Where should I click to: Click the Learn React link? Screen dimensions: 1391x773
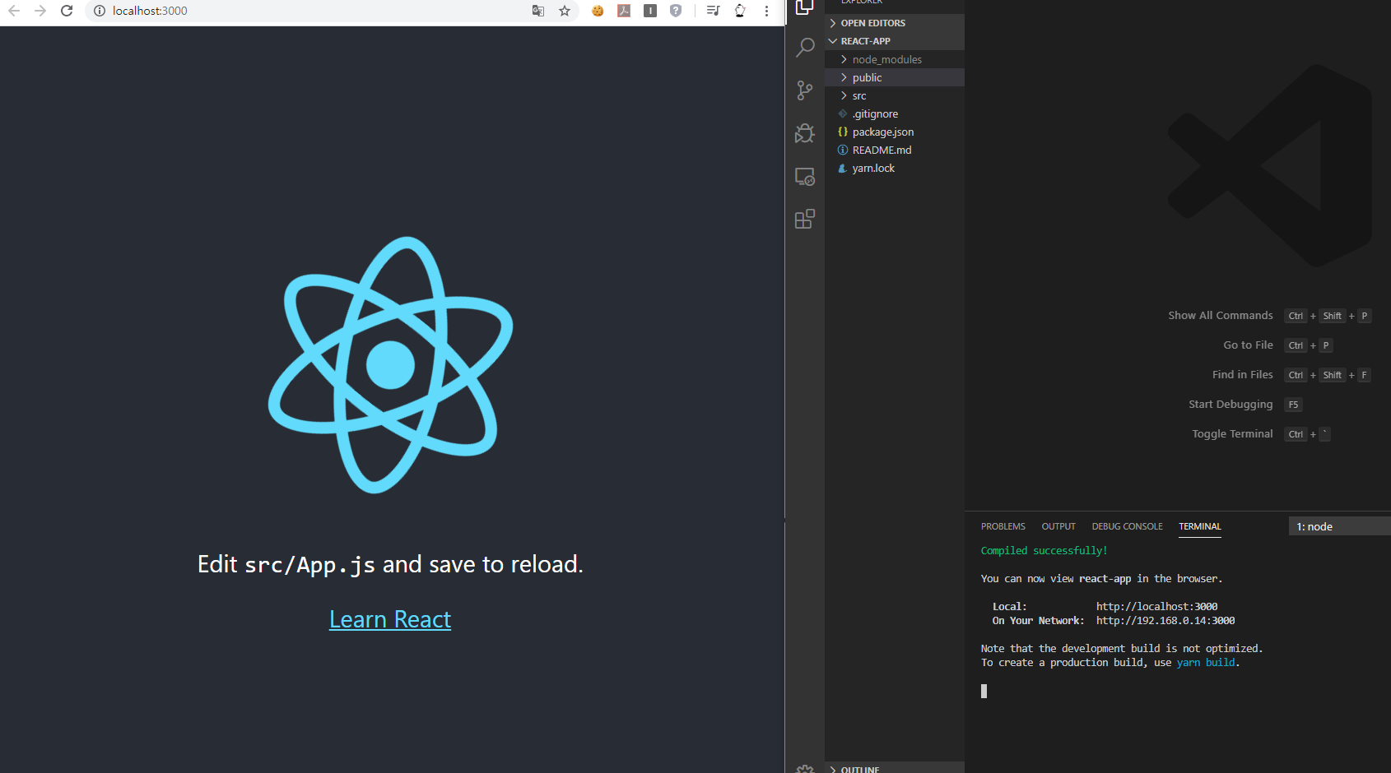pyautogui.click(x=390, y=619)
